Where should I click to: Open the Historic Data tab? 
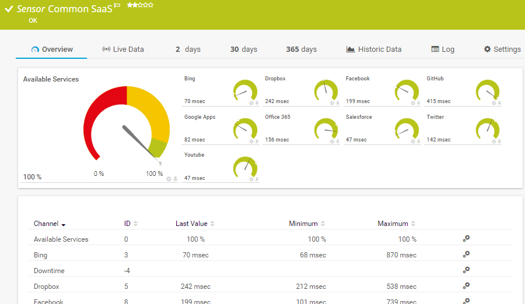click(374, 49)
